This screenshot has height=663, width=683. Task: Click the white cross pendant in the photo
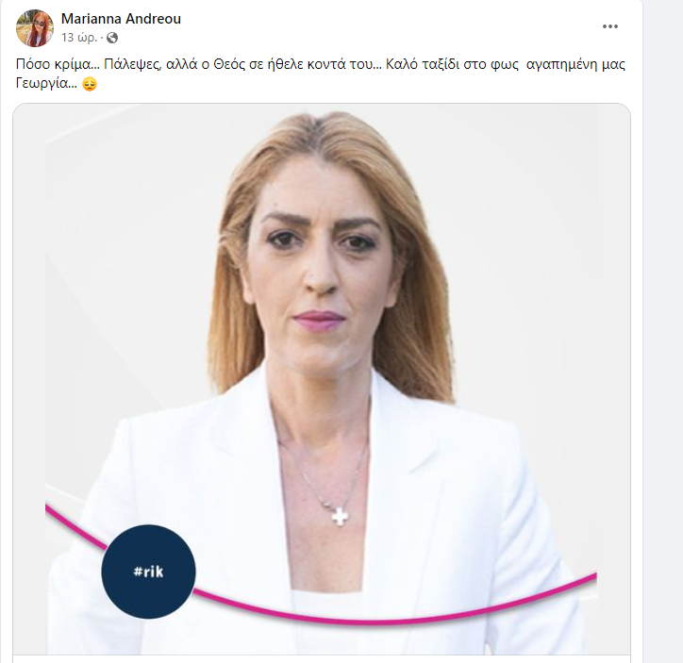pos(340,516)
